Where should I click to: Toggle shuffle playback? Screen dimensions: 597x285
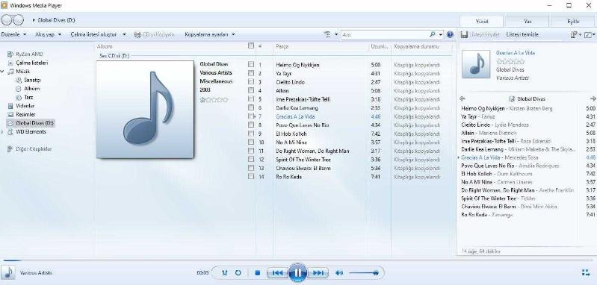tap(225, 273)
